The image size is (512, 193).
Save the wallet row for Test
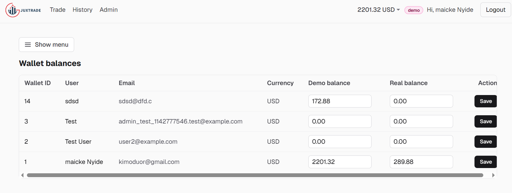coord(485,121)
